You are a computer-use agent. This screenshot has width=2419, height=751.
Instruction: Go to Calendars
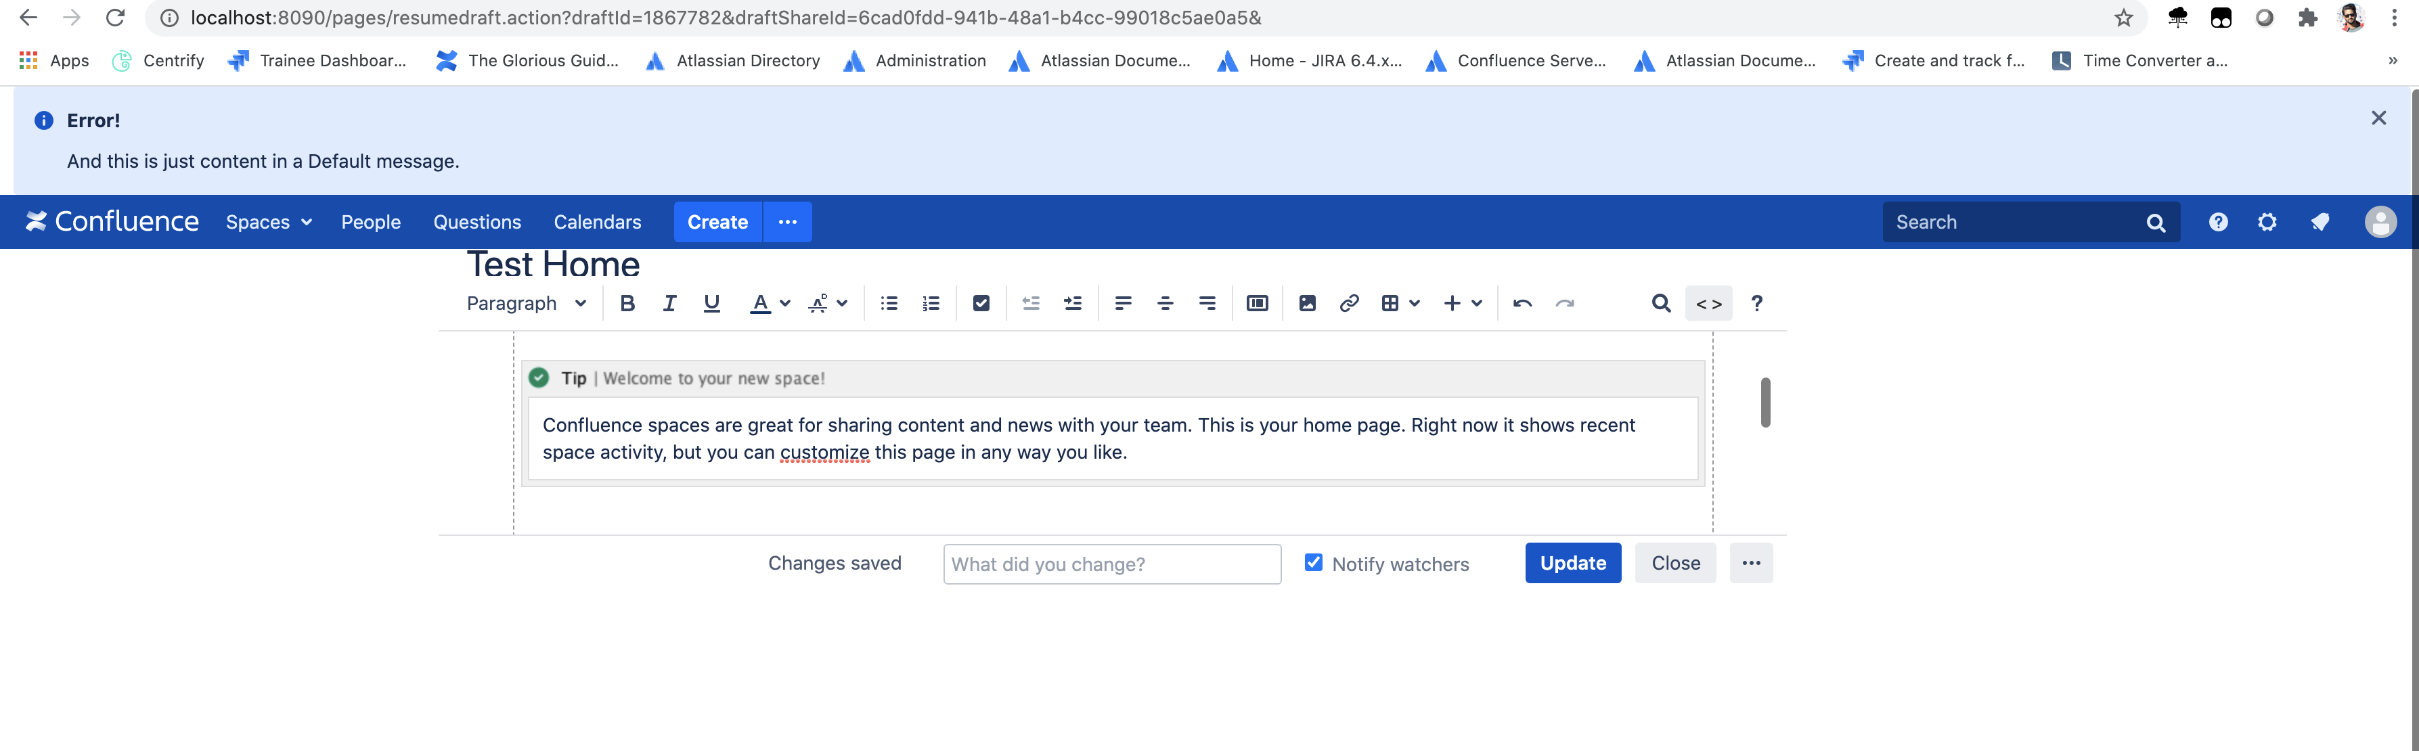[597, 223]
